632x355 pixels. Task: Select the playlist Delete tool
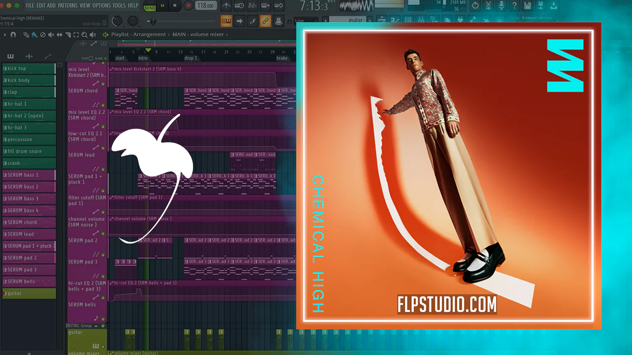pyautogui.click(x=42, y=35)
